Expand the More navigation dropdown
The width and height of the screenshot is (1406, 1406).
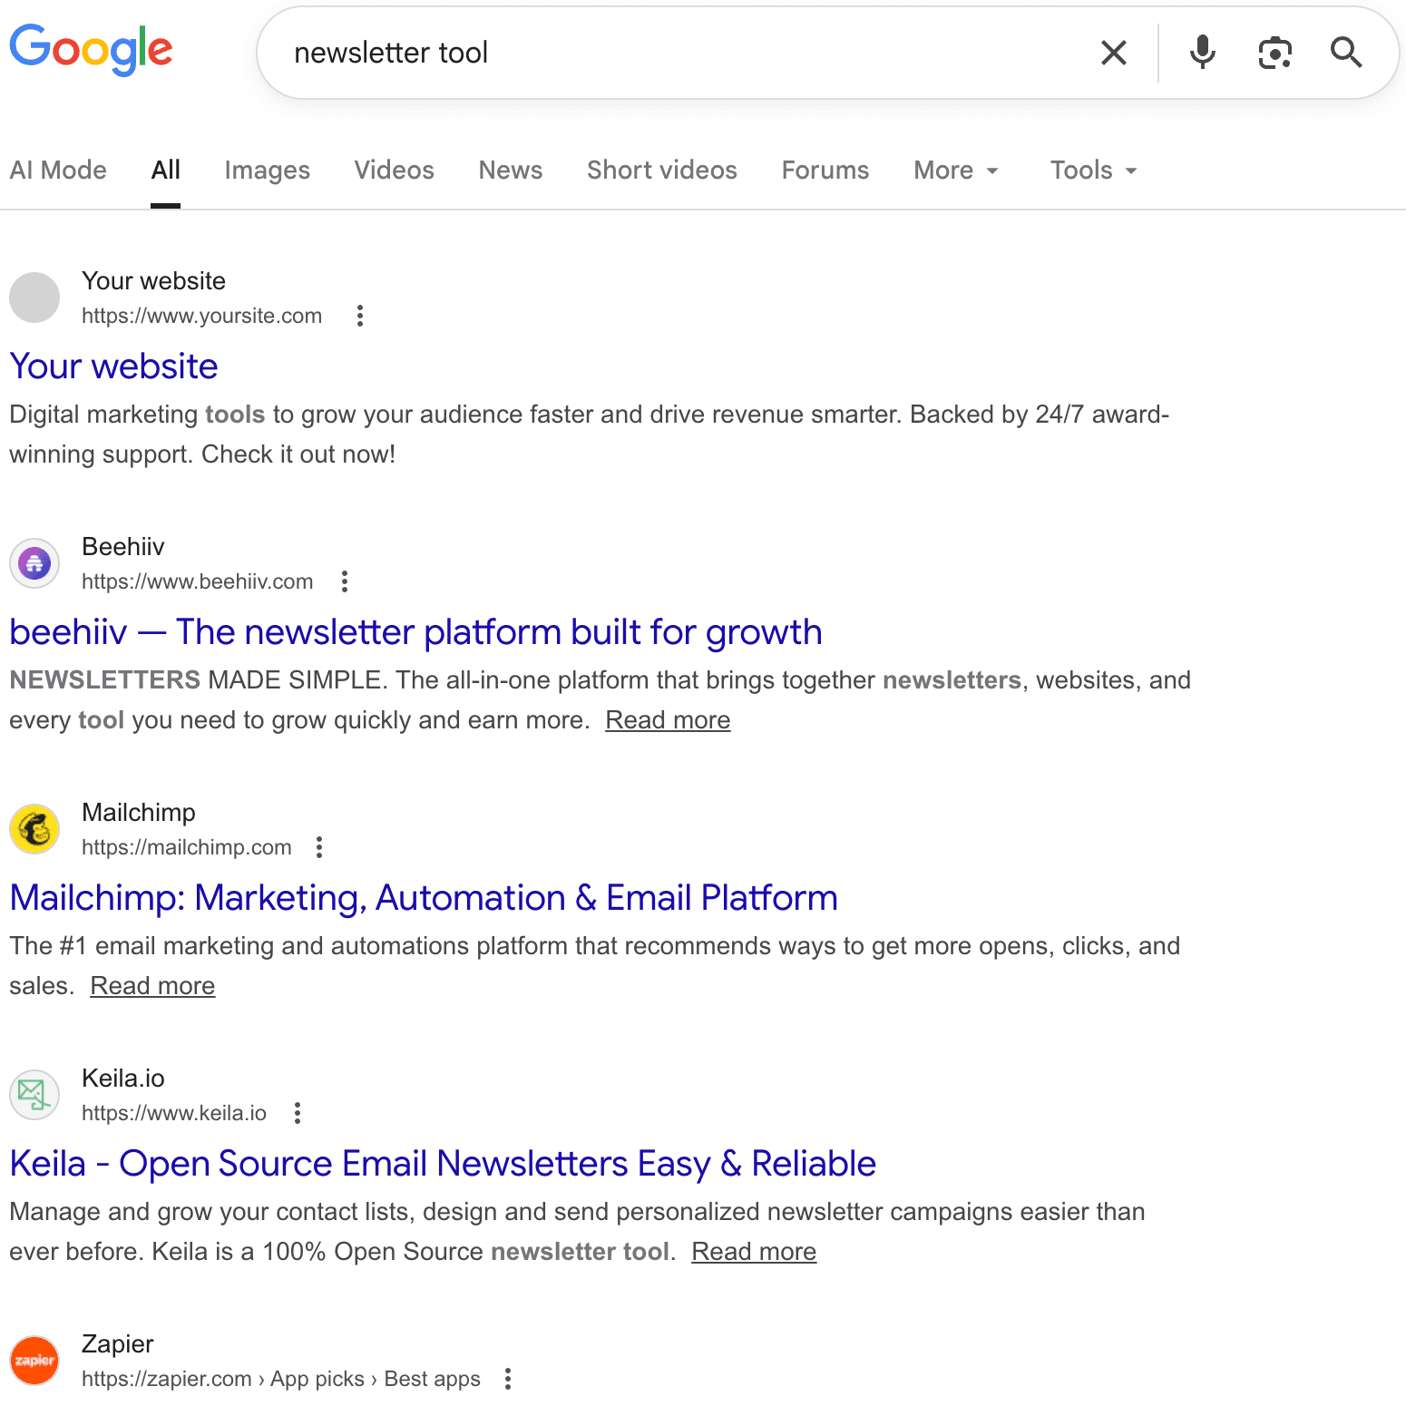(x=955, y=170)
